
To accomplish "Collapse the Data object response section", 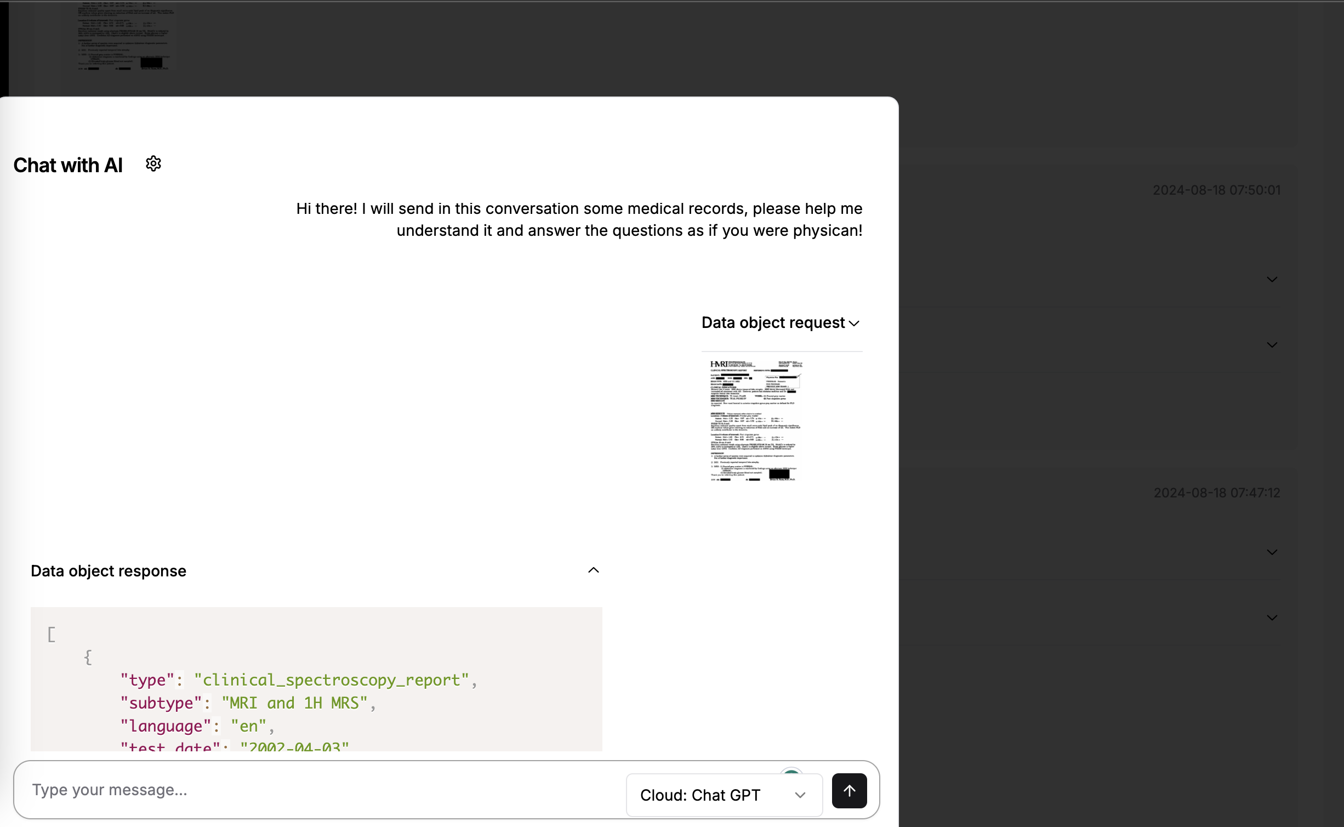I will pos(593,570).
